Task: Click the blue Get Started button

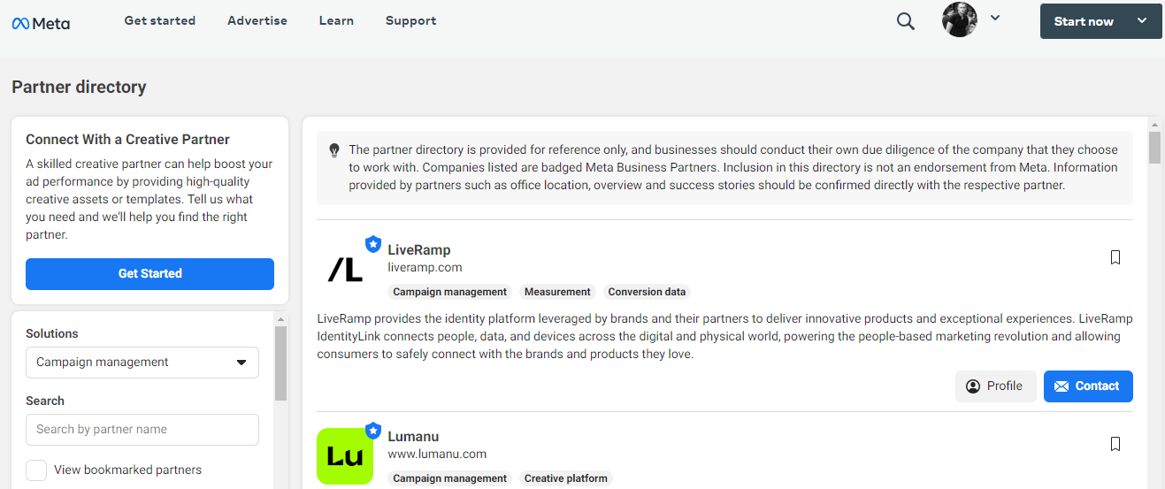Action: click(x=149, y=274)
